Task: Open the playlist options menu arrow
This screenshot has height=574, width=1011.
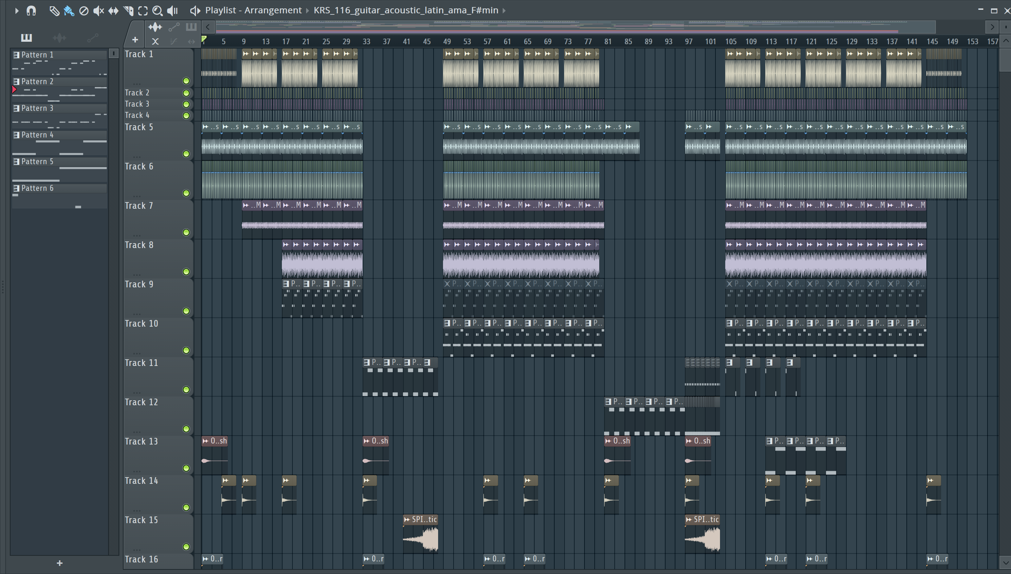Action: pyautogui.click(x=16, y=11)
